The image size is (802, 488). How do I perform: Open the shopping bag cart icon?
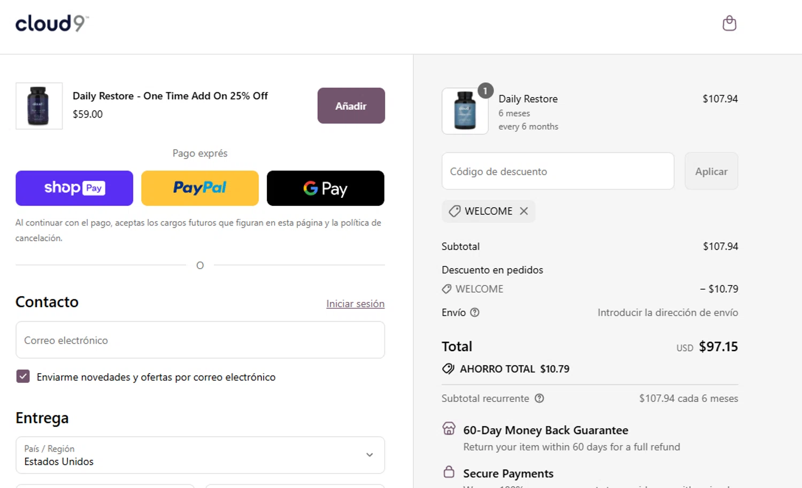coord(729,24)
